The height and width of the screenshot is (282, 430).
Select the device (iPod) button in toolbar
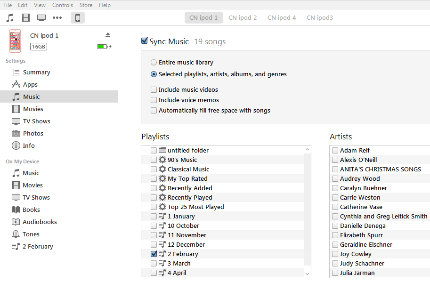click(x=78, y=18)
